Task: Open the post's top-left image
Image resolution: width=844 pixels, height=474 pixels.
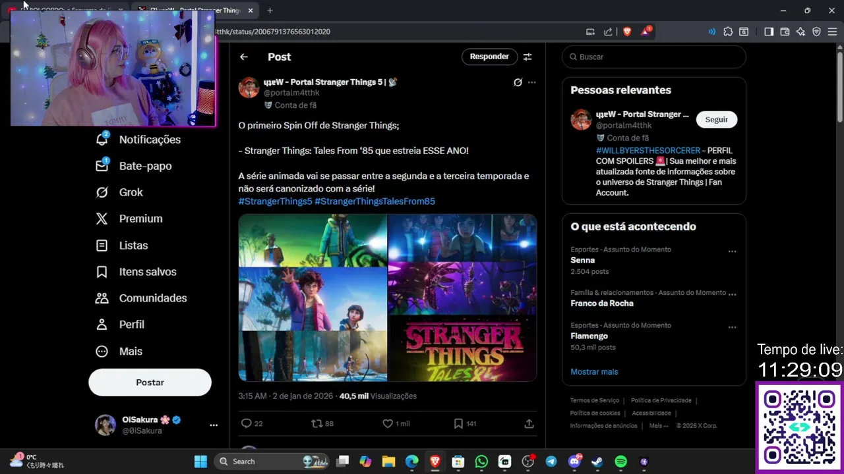Action: (x=313, y=240)
